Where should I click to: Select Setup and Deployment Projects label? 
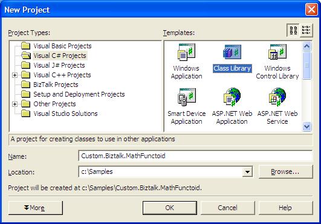point(79,94)
